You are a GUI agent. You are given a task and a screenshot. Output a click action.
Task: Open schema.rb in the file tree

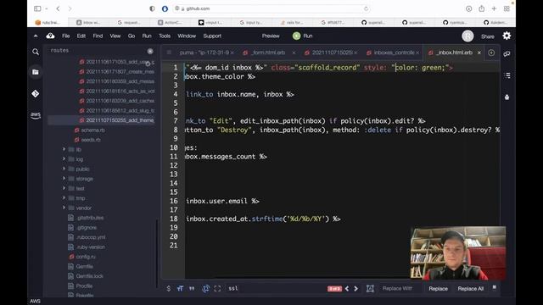point(92,130)
